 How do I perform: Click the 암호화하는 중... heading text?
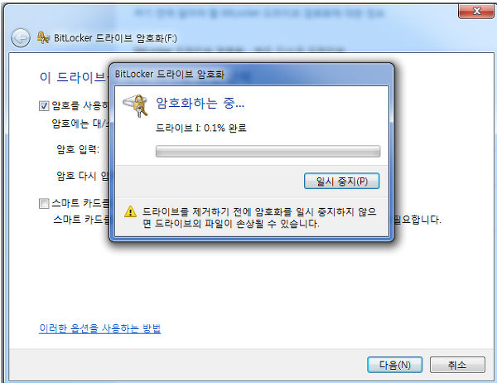200,103
